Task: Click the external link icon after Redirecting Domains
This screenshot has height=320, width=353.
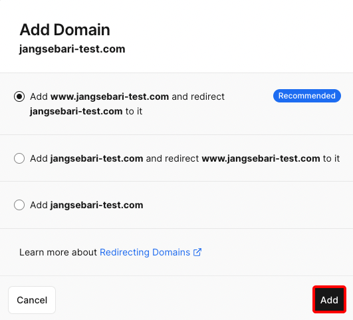Action: click(197, 252)
